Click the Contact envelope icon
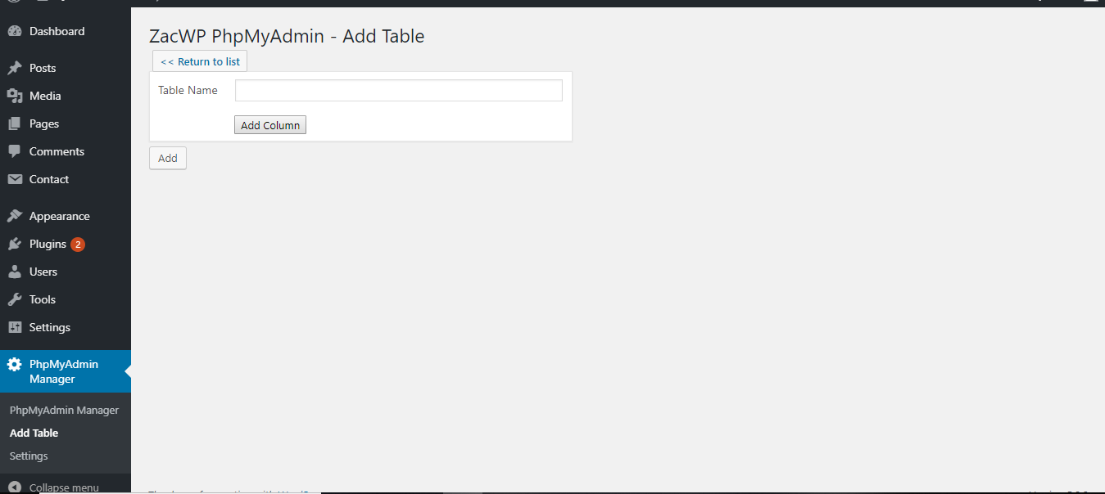This screenshot has width=1105, height=494. pyautogui.click(x=14, y=179)
